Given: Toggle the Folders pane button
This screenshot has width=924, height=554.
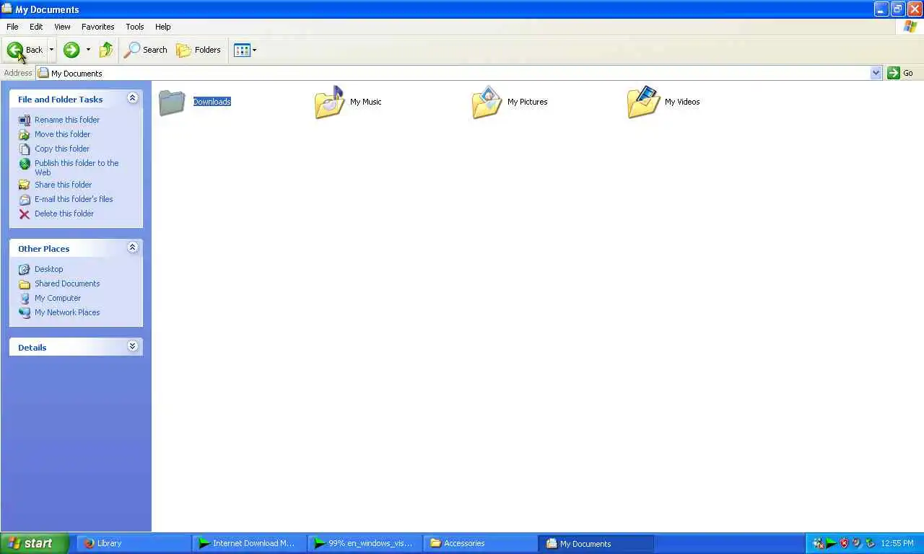Looking at the screenshot, I should tap(199, 50).
